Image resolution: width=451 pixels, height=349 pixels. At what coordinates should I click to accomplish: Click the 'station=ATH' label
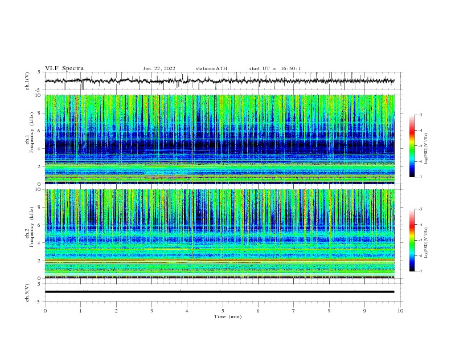[x=211, y=68]
